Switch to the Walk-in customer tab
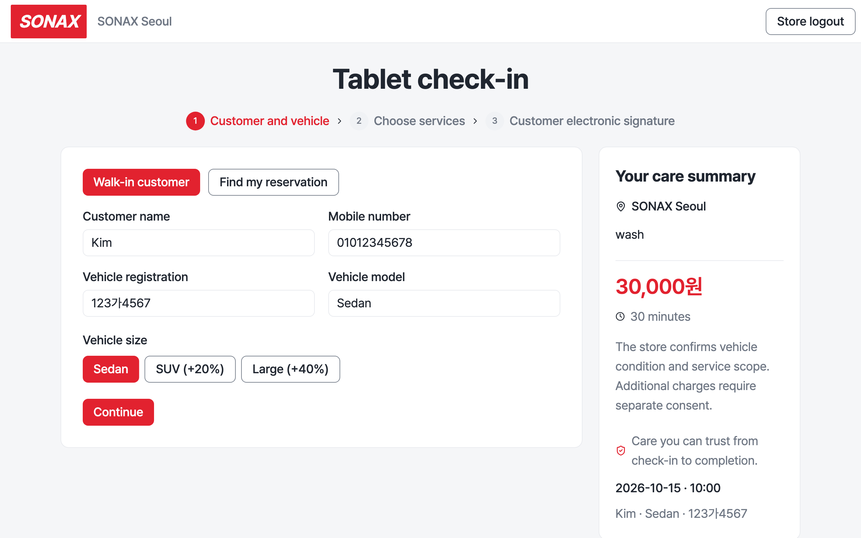The width and height of the screenshot is (861, 538). pos(141,182)
